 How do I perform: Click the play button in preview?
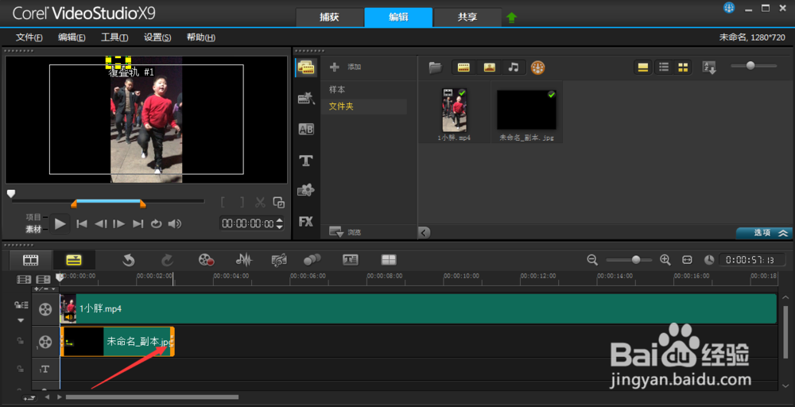pyautogui.click(x=60, y=223)
